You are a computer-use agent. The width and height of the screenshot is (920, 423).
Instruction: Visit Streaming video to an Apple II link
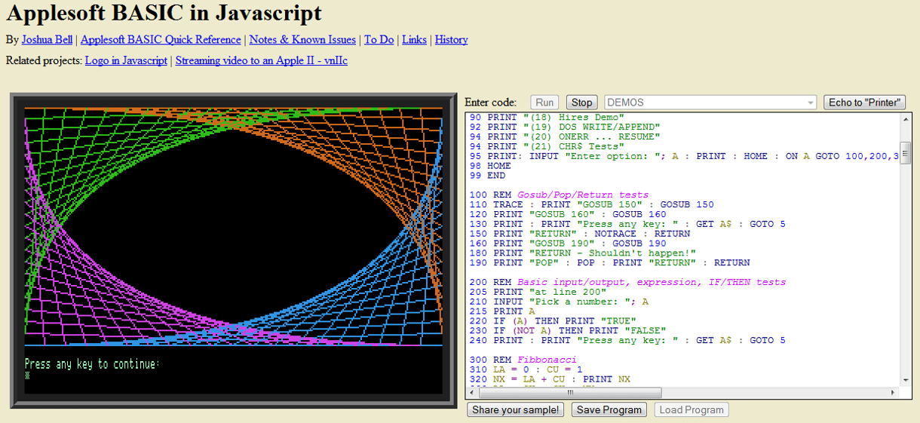262,60
